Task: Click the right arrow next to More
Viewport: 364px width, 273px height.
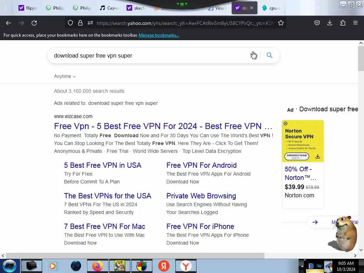Action: coord(315,222)
